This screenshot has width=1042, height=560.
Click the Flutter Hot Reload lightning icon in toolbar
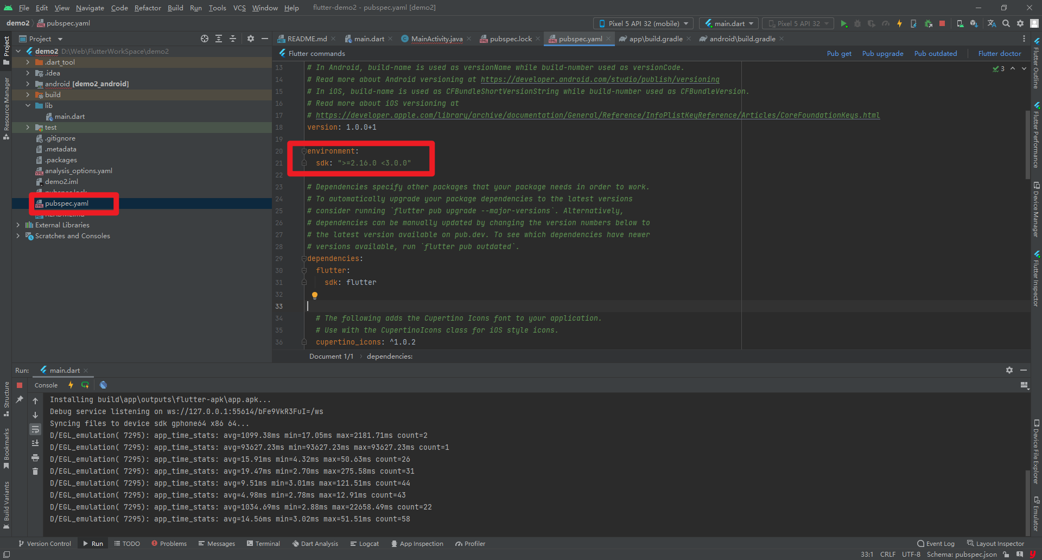point(899,23)
